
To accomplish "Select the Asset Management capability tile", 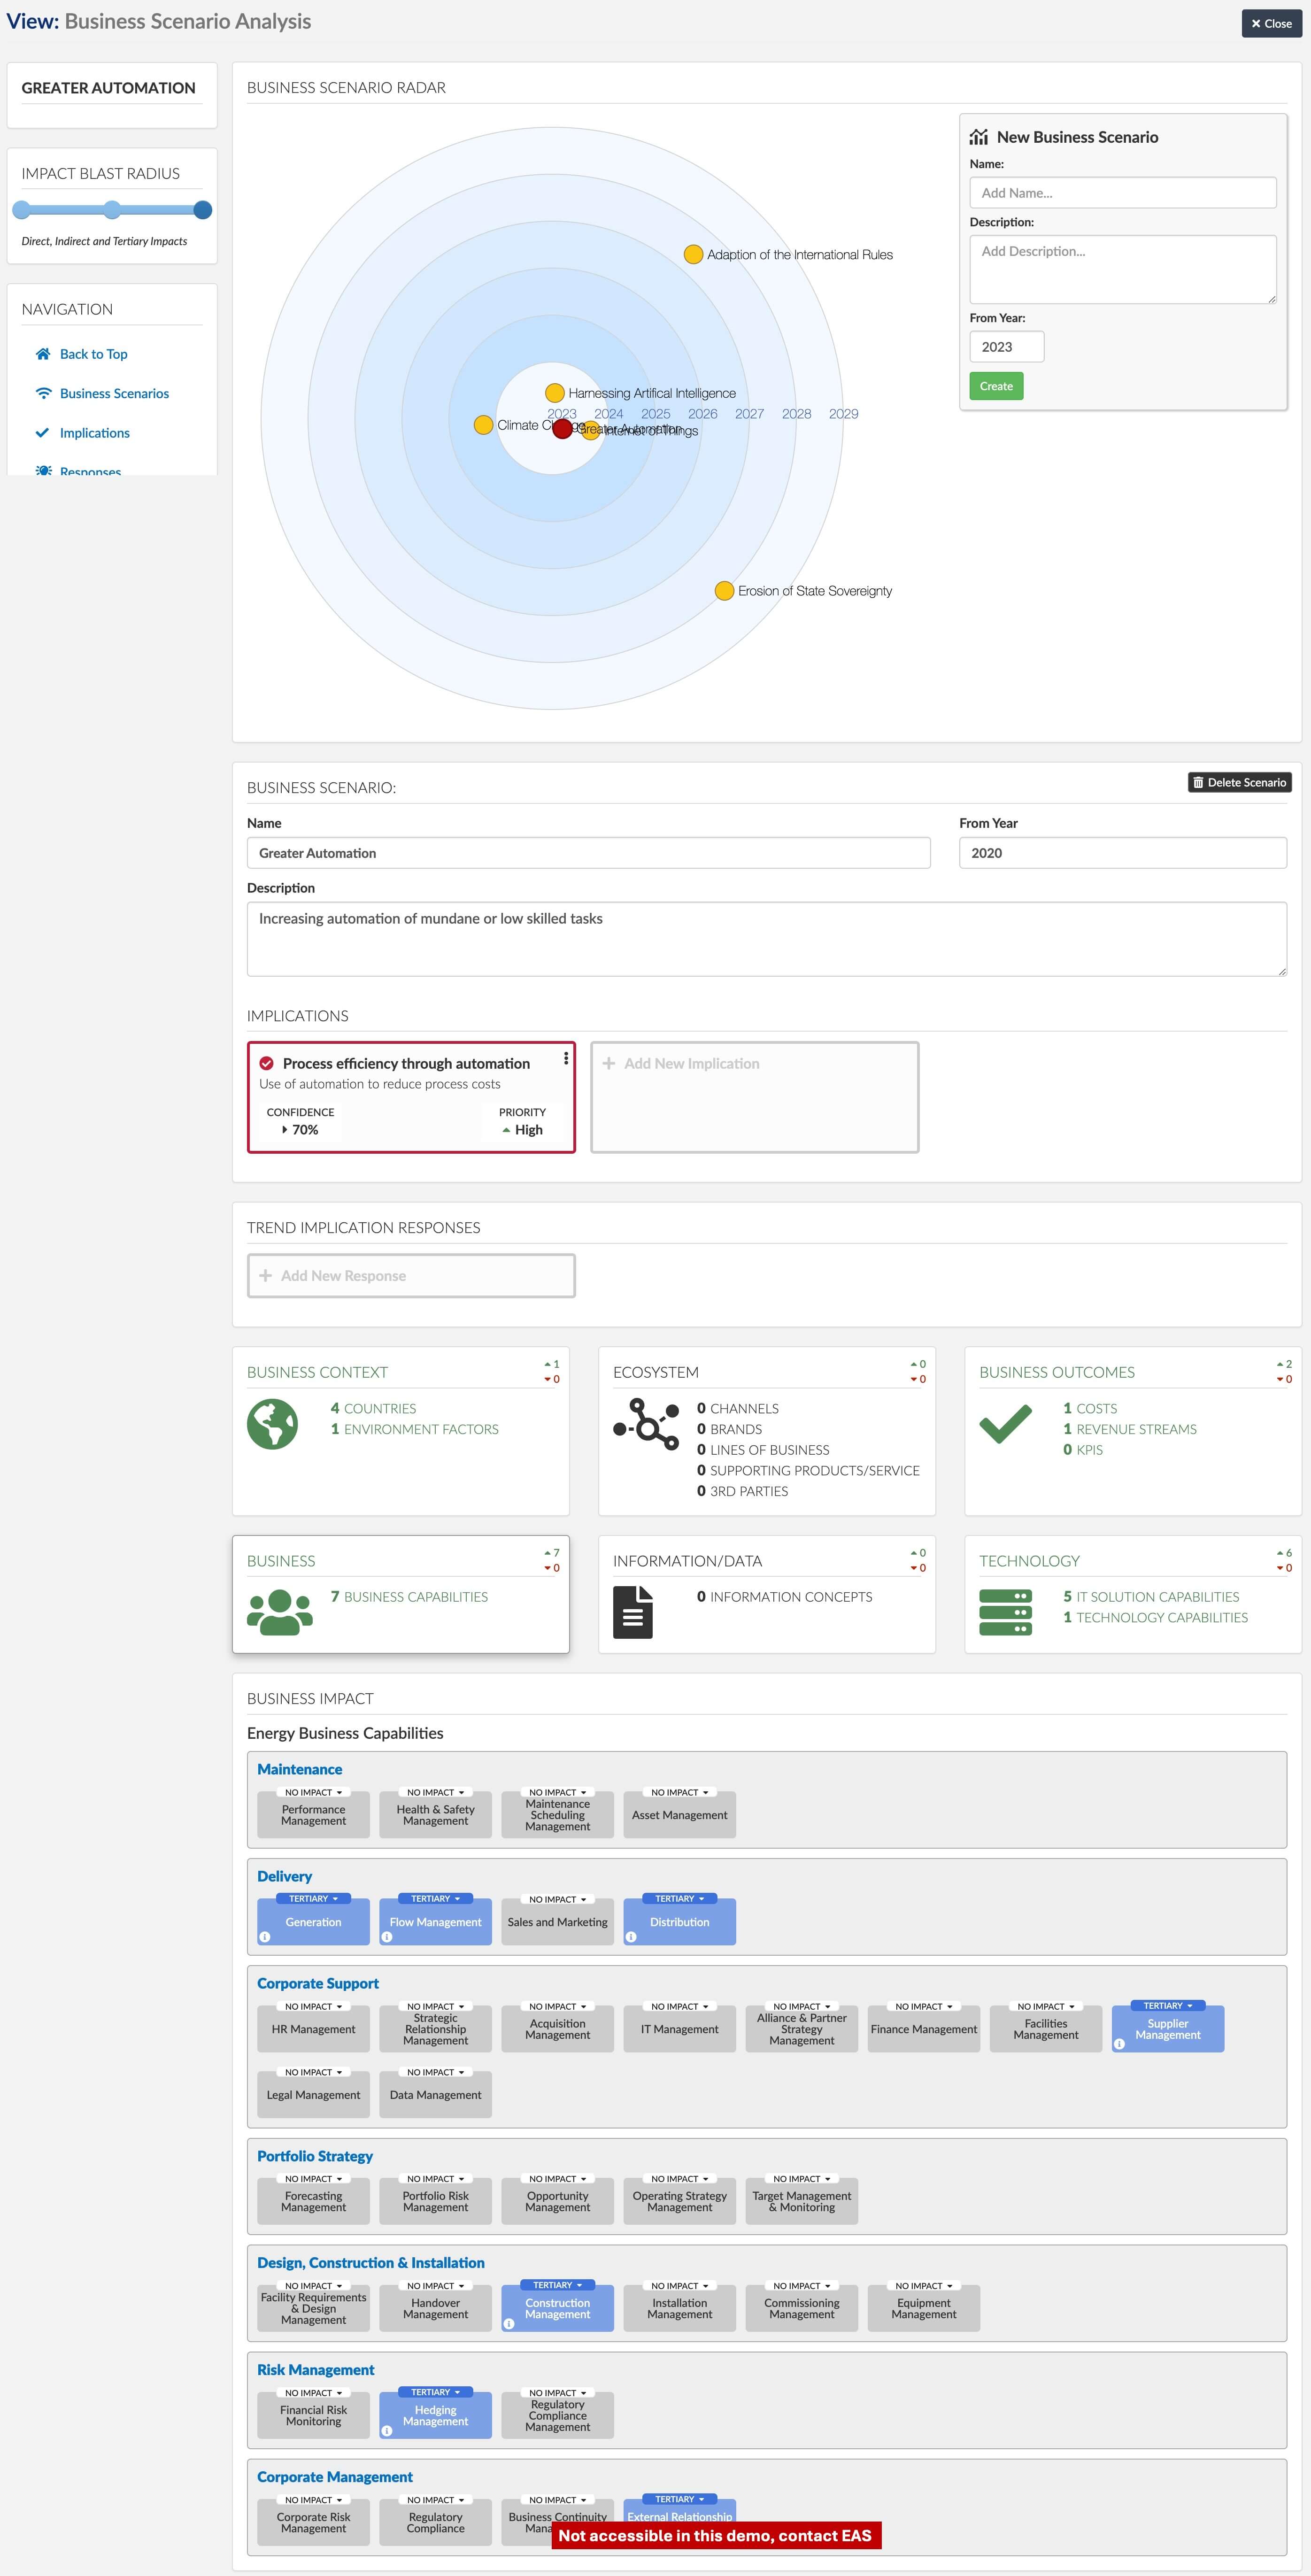I will (680, 1815).
